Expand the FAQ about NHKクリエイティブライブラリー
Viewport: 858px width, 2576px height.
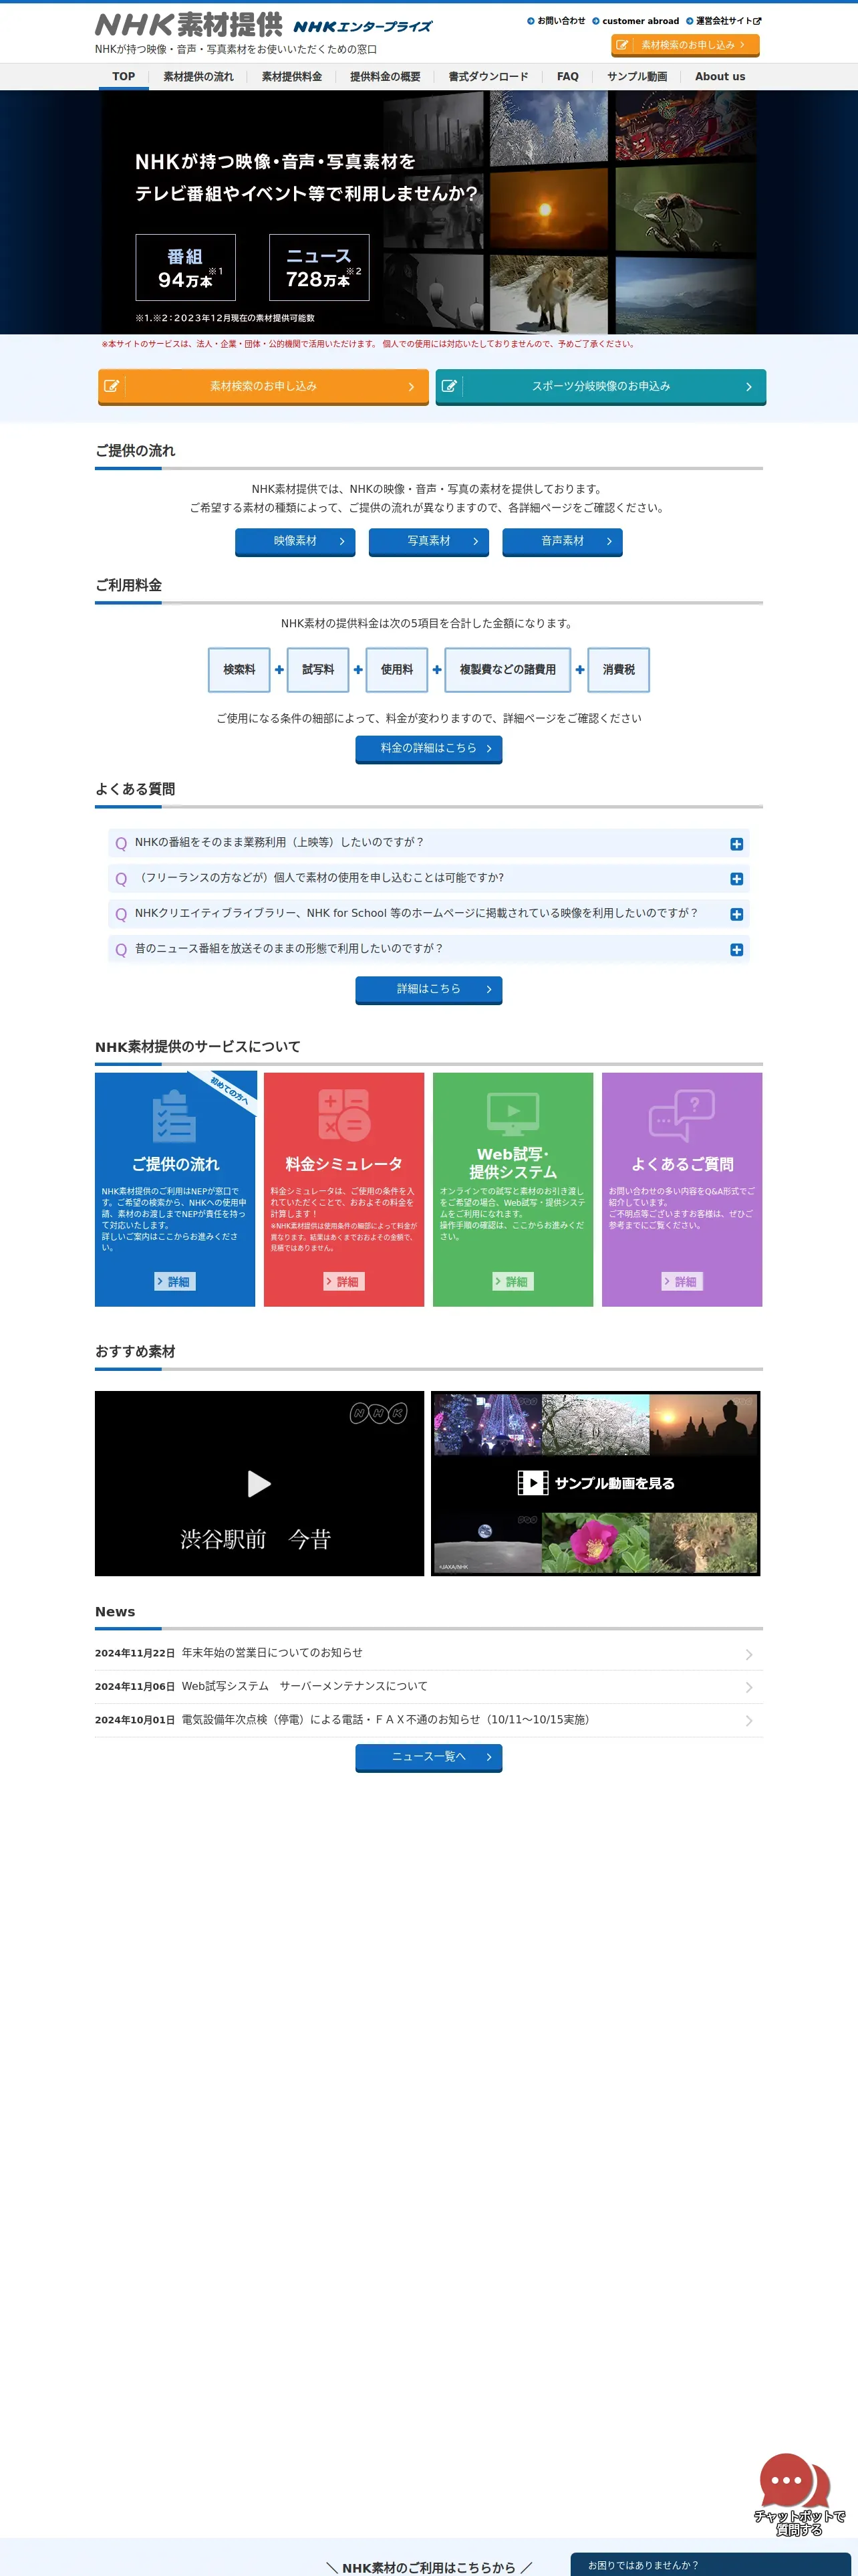point(428,913)
